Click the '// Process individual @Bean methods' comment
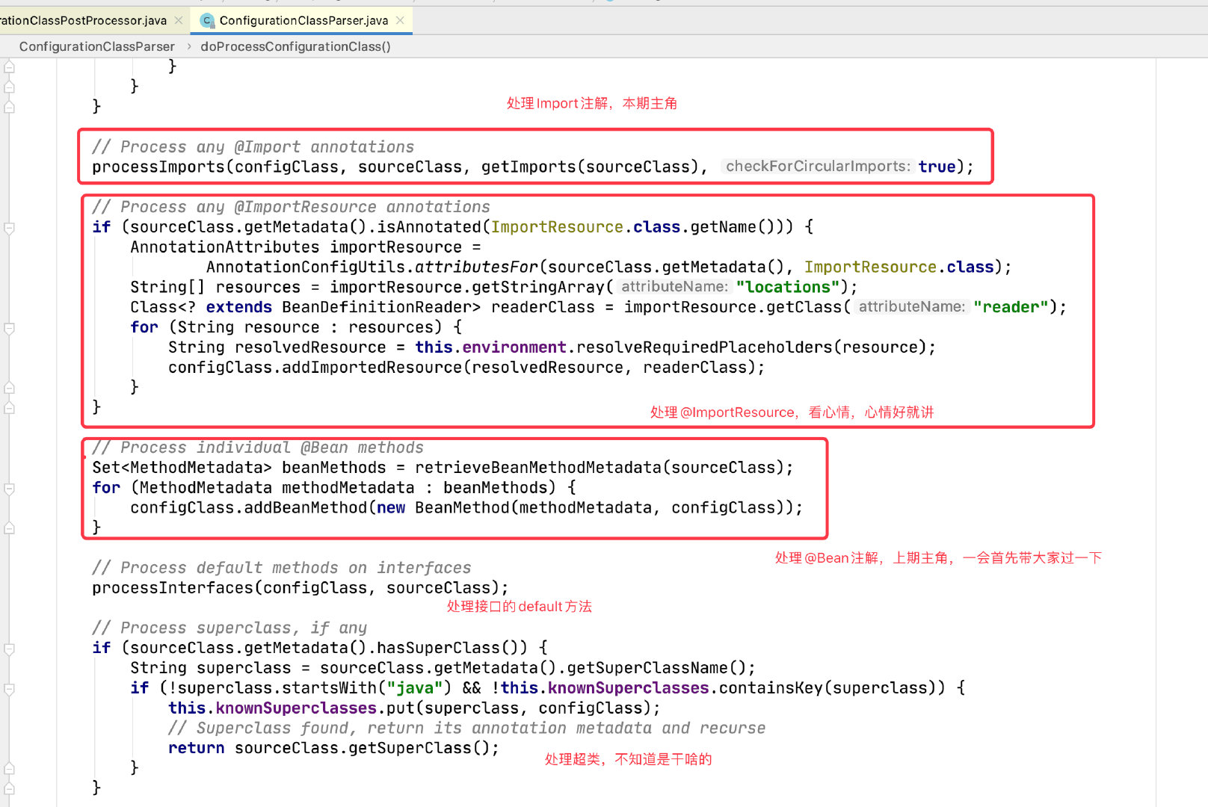 (258, 448)
